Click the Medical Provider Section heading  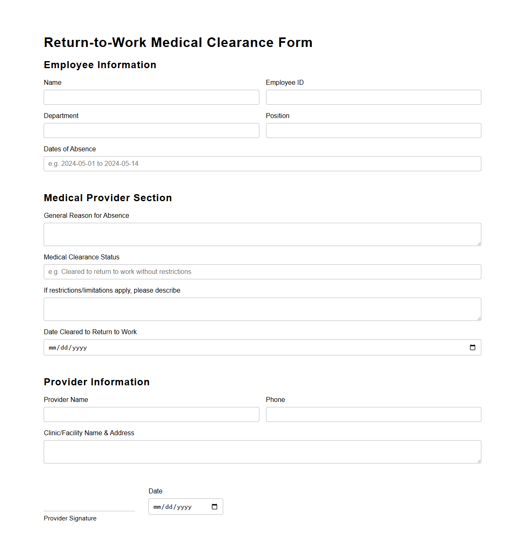click(x=108, y=198)
